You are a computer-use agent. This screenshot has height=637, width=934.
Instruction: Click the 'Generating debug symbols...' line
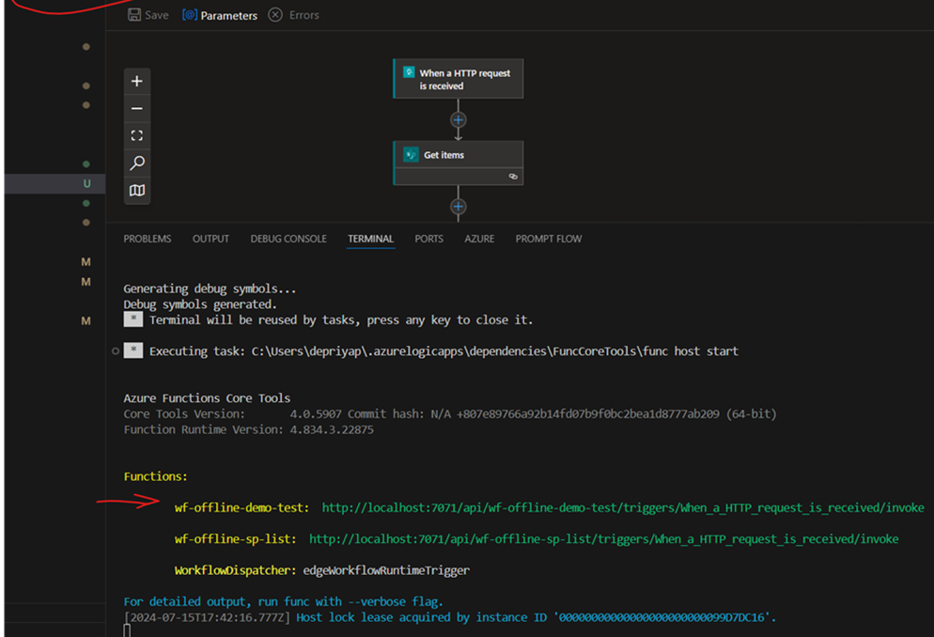click(210, 288)
